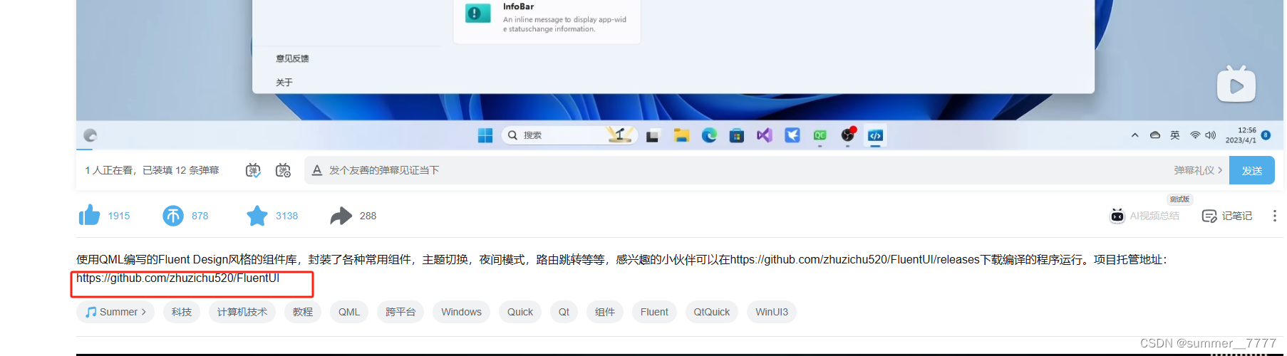Click the star favorite icon
1287x356 pixels.
coord(257,215)
